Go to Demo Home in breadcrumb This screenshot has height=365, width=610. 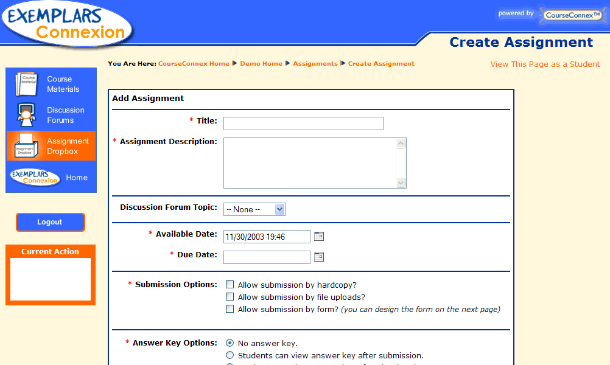261,64
